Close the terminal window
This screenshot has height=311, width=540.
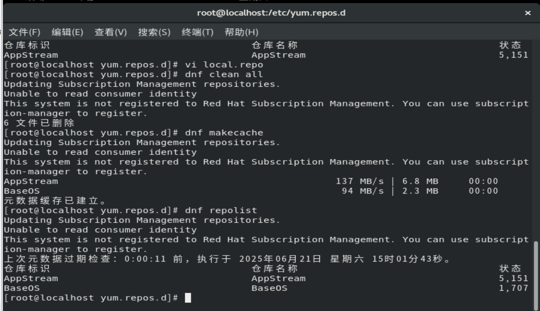(528, 13)
